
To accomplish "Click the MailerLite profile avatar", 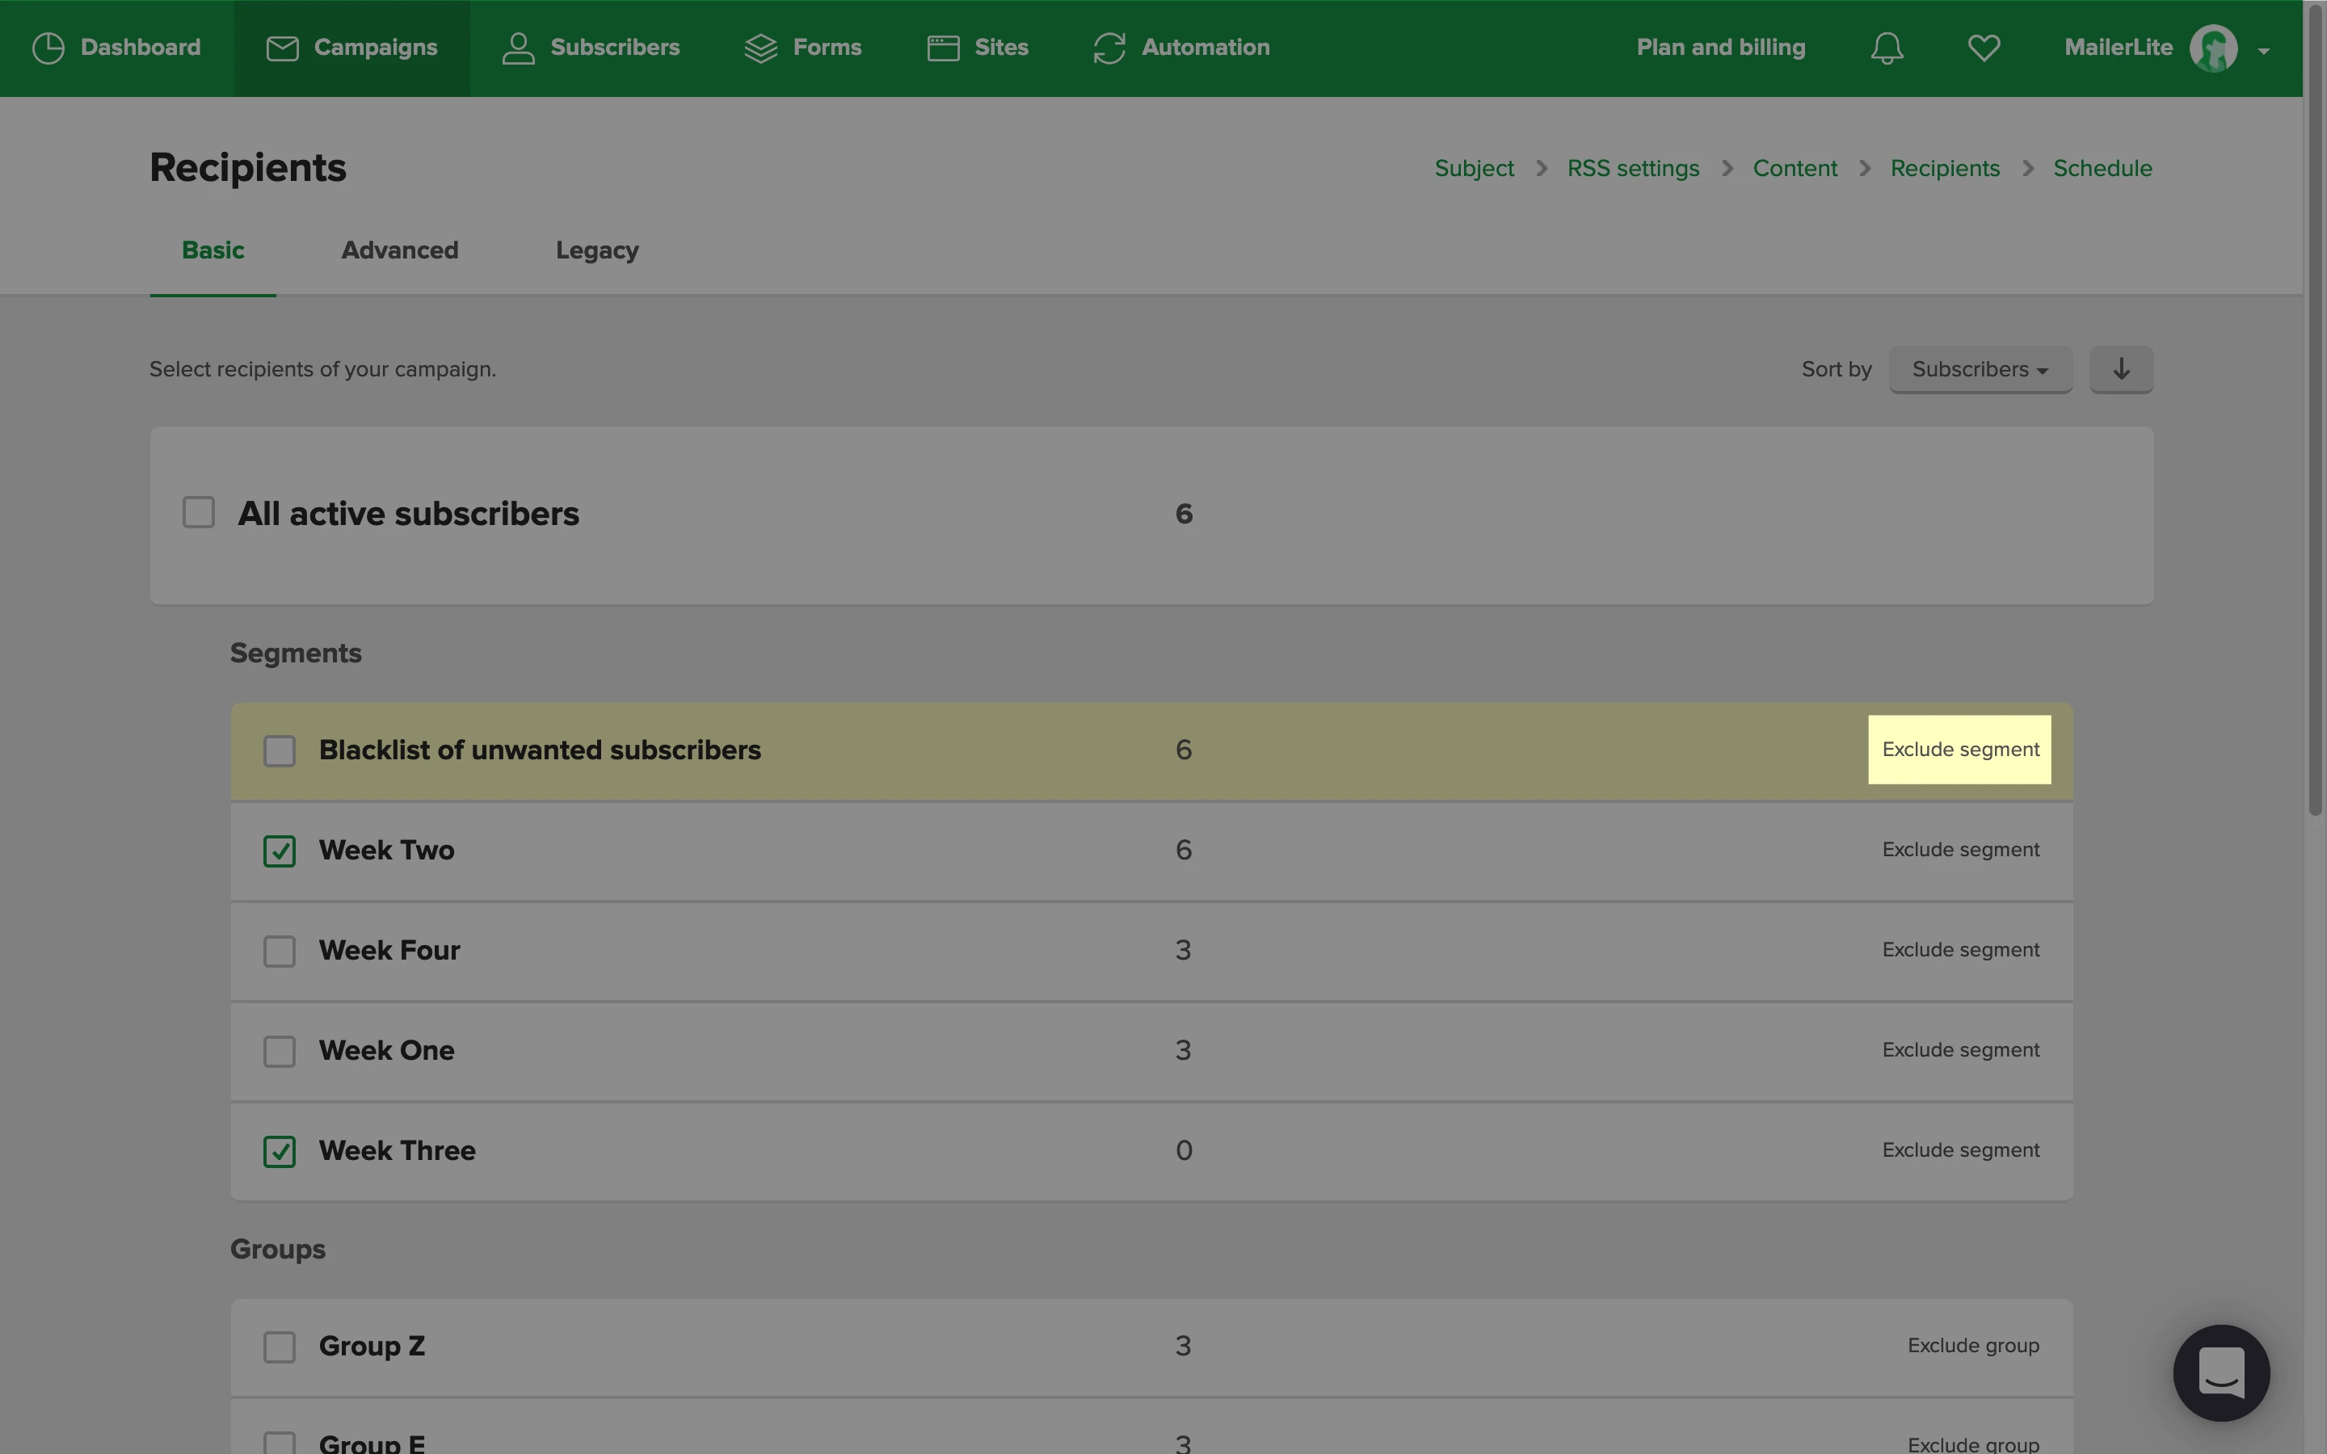I will coord(2212,48).
